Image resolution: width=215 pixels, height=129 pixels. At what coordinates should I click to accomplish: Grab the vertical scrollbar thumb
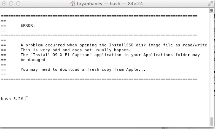click(x=212, y=122)
